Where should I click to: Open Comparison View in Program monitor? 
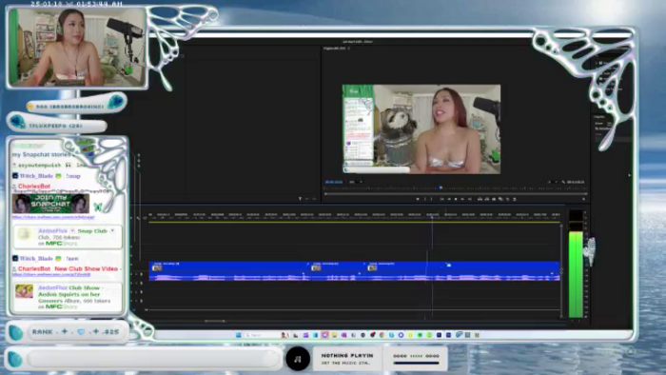pos(500,199)
